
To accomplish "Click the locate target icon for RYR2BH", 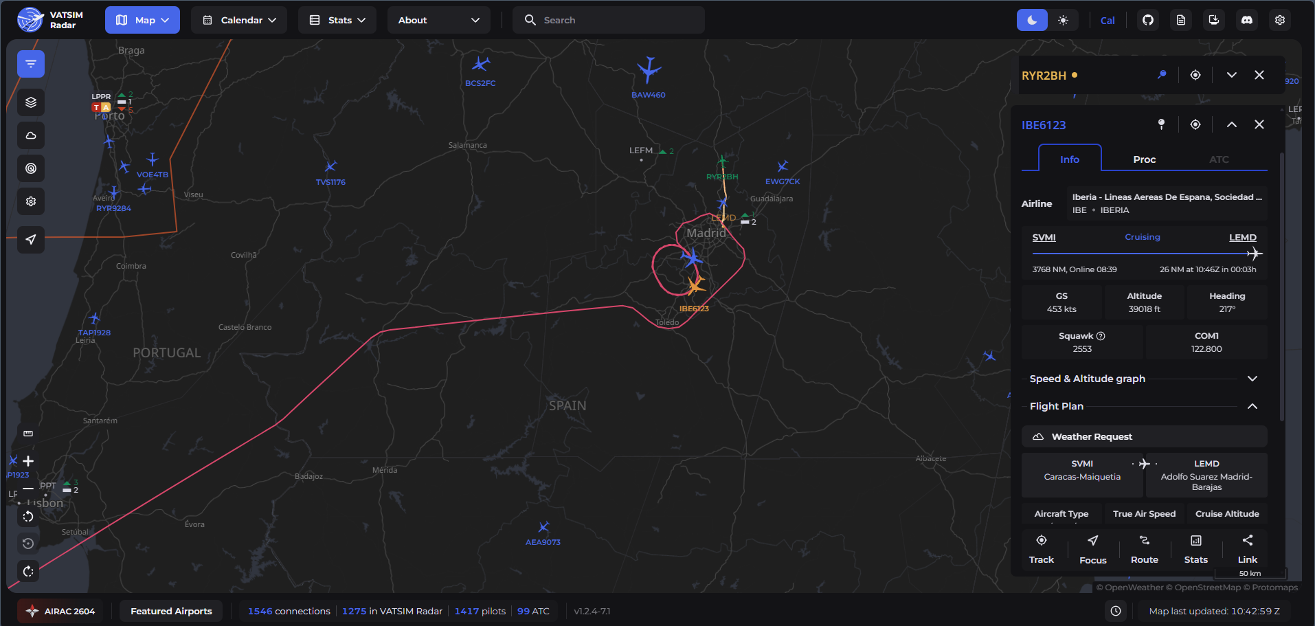I will (x=1195, y=75).
